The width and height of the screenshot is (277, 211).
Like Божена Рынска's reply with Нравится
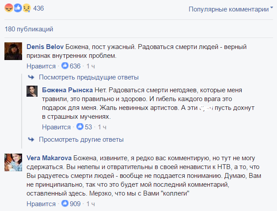(56, 127)
